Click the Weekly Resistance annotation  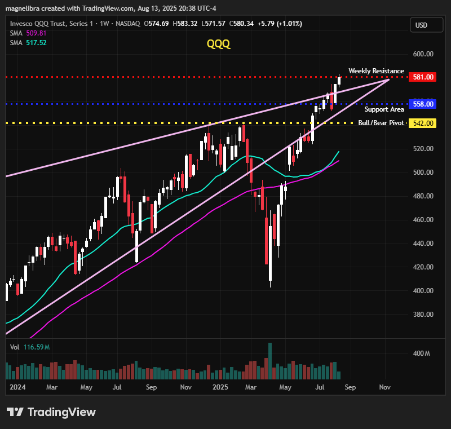[376, 71]
